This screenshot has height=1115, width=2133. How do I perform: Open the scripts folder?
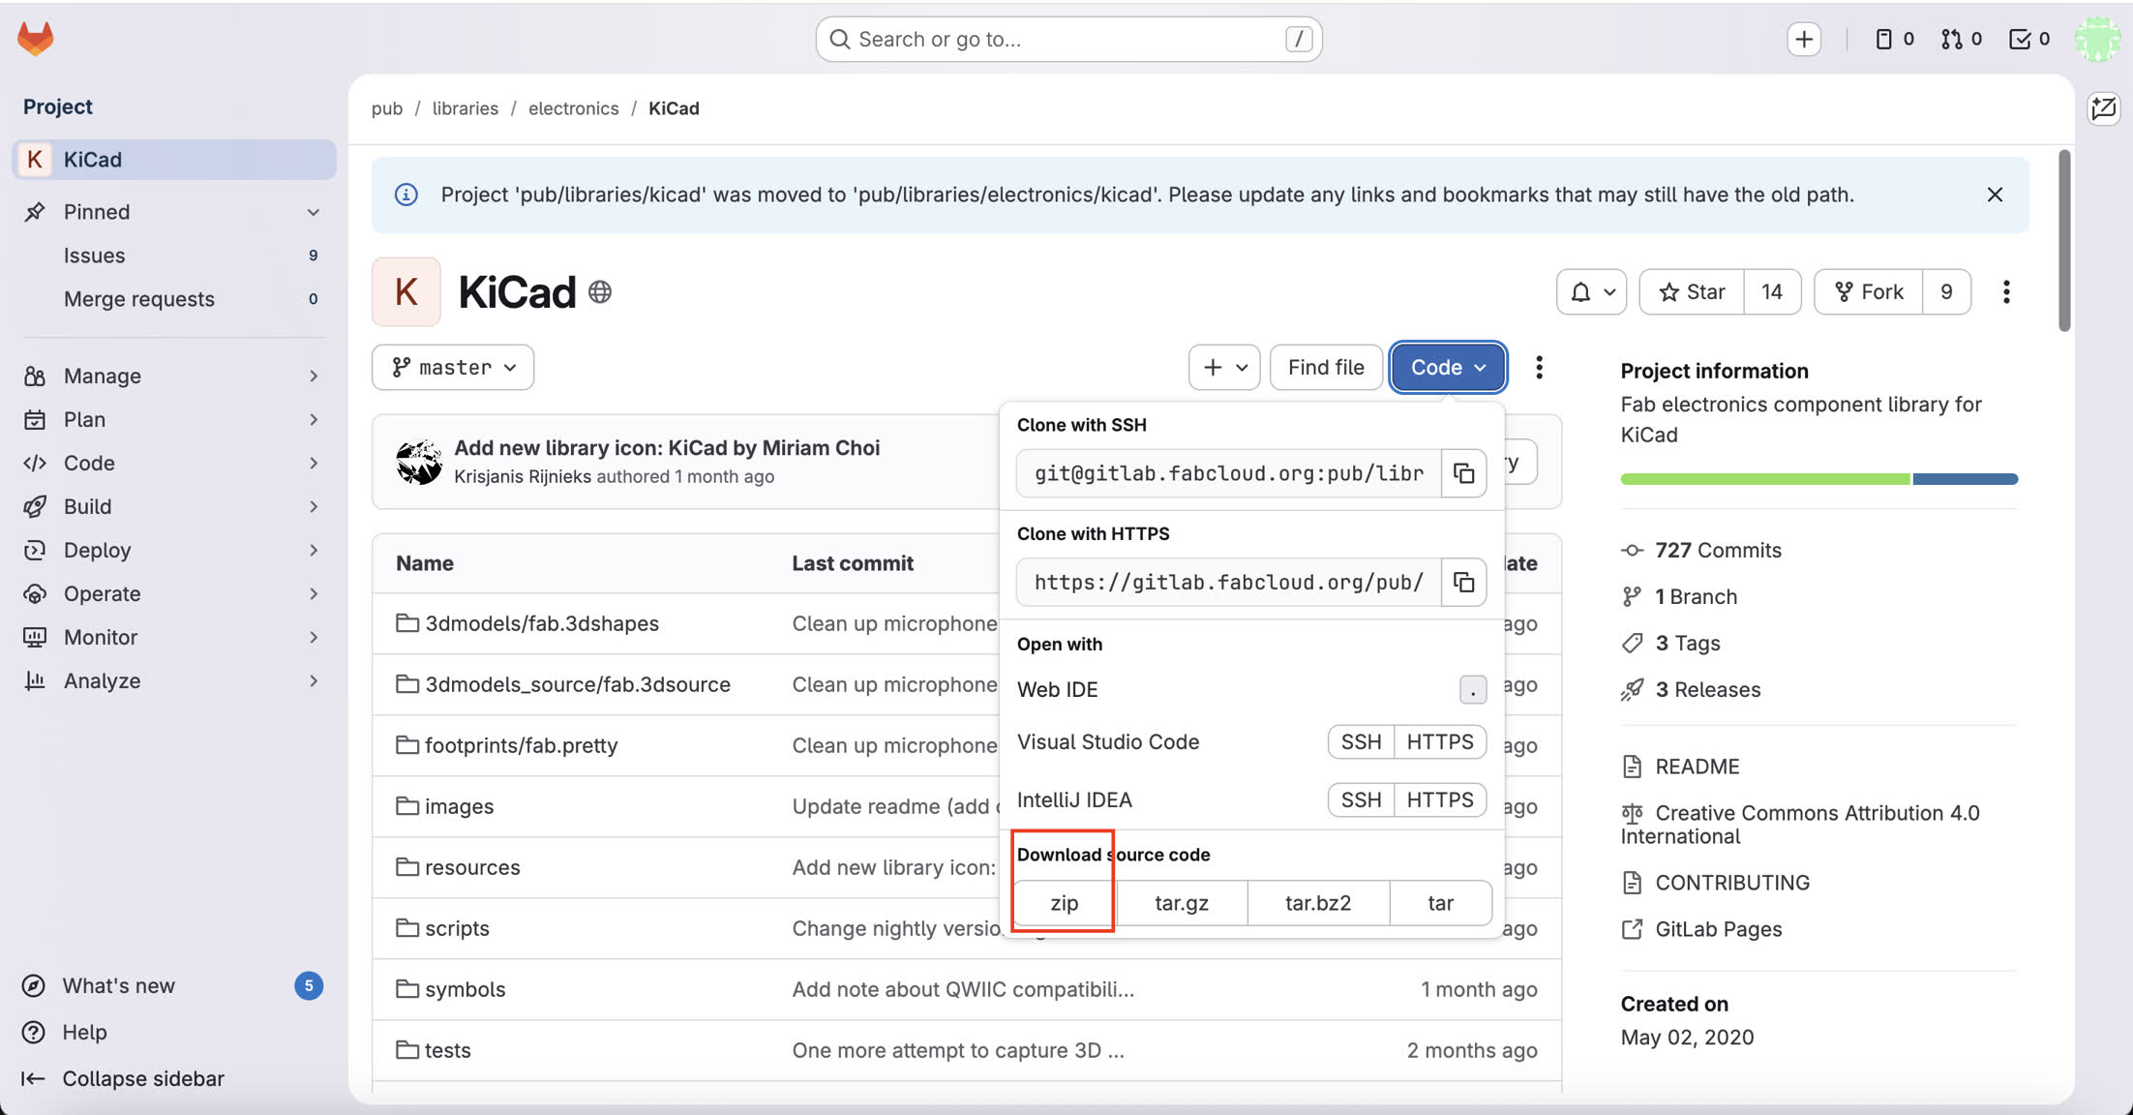(x=457, y=928)
